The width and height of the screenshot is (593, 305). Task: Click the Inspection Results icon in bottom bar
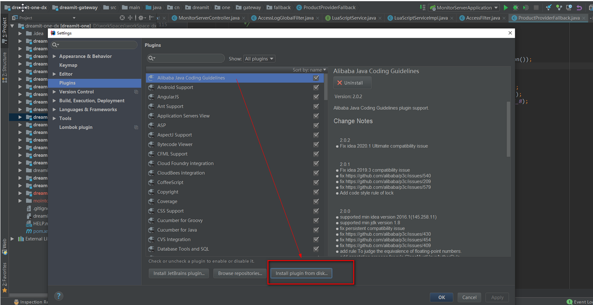pos(16,302)
